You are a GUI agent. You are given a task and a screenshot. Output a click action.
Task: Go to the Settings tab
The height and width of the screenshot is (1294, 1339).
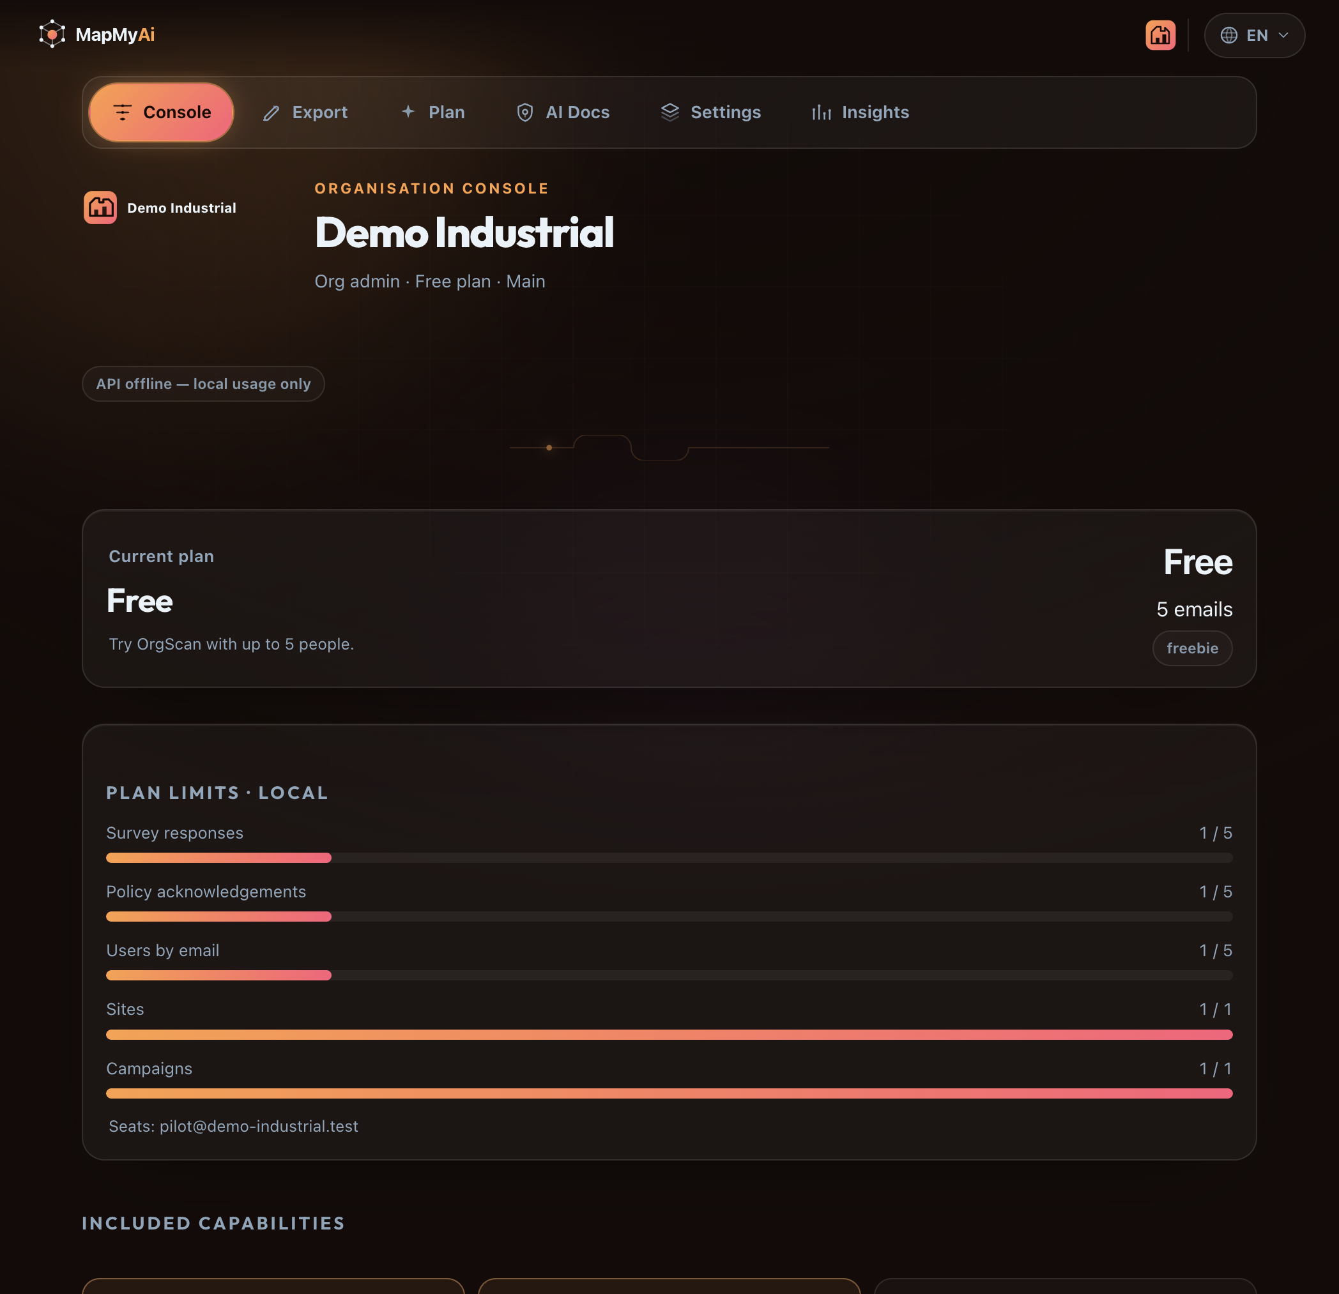[x=710, y=112]
